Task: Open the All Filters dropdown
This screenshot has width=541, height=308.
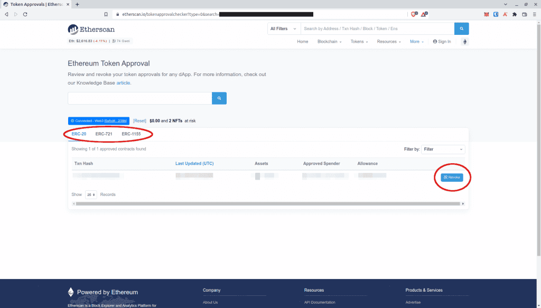Action: click(283, 29)
